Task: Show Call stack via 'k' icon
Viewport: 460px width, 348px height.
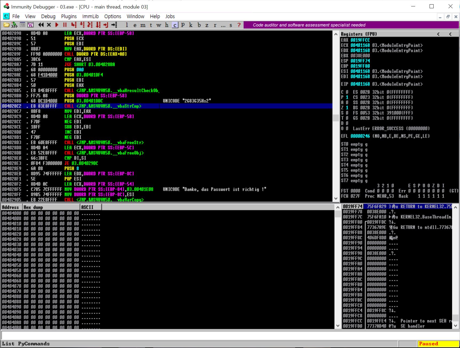Action: [191, 25]
